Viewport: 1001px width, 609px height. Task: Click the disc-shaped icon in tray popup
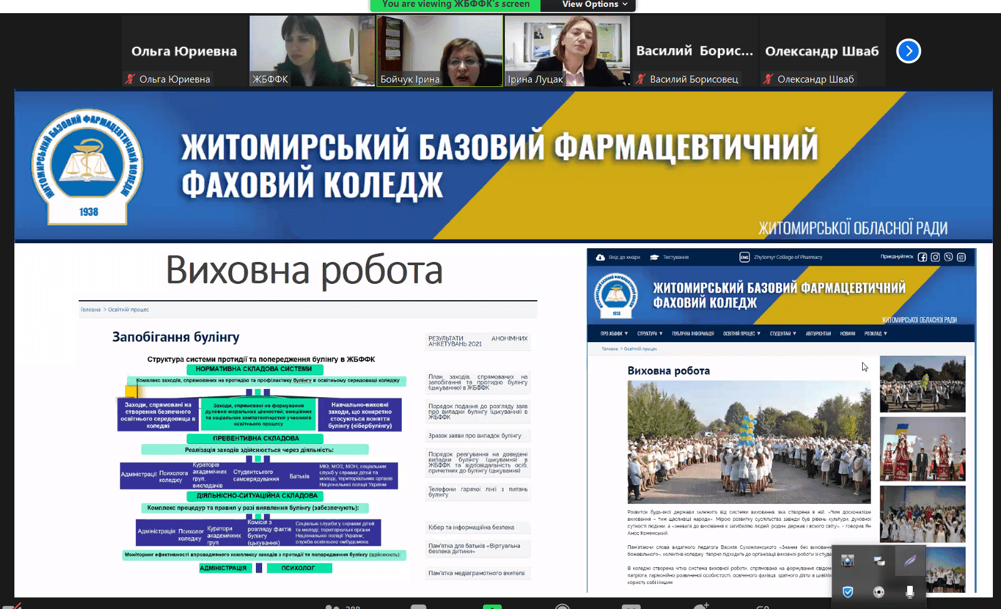(x=879, y=591)
